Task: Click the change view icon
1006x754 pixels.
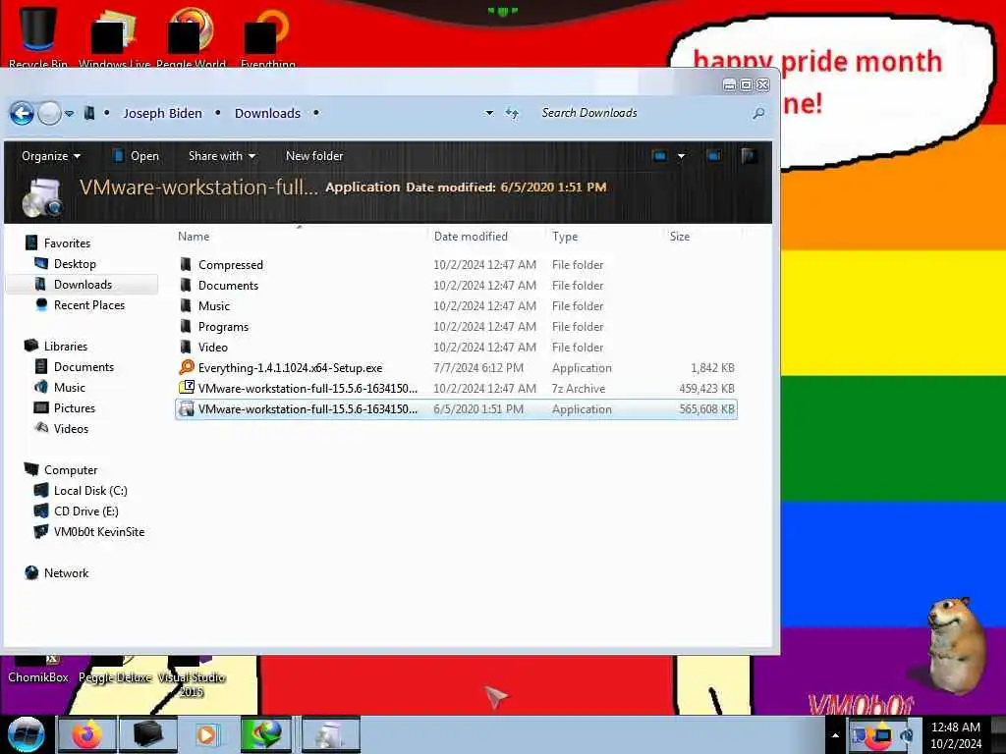Action: 659,156
